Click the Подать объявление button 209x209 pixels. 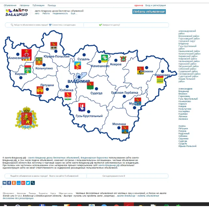pos(149,12)
